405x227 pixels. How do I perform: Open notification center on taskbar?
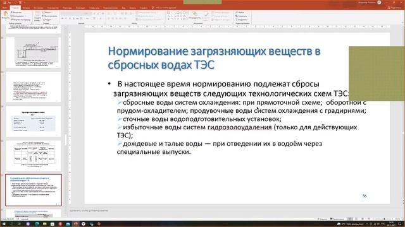400,224
